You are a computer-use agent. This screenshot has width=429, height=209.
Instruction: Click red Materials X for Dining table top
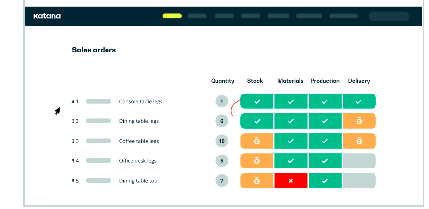pyautogui.click(x=291, y=181)
